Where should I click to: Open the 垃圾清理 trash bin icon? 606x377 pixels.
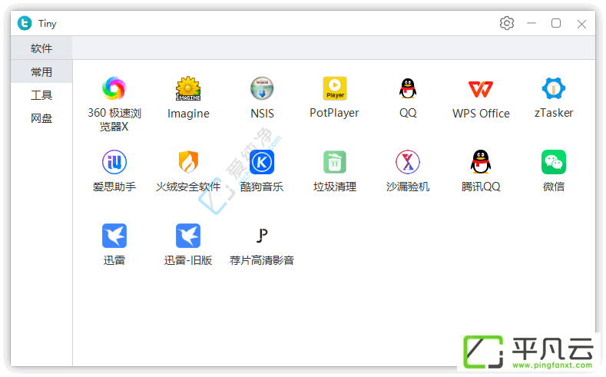pos(335,162)
